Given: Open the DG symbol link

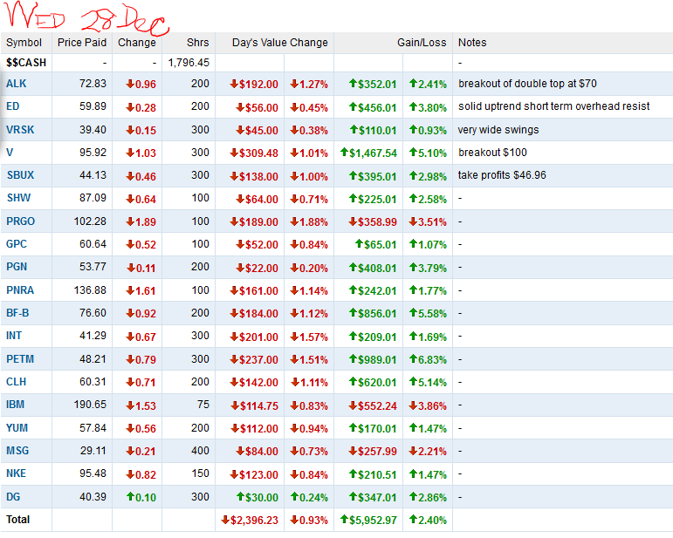Looking at the screenshot, I should click(x=13, y=497).
